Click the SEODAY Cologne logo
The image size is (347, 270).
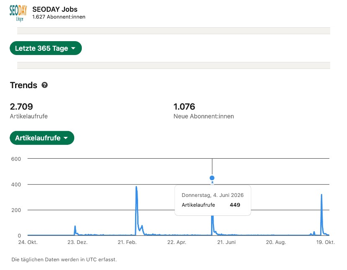18,13
